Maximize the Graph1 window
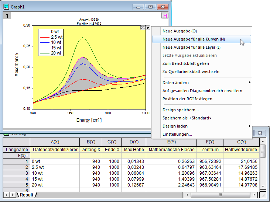This screenshot has width=270, height=202. tap(150, 7)
